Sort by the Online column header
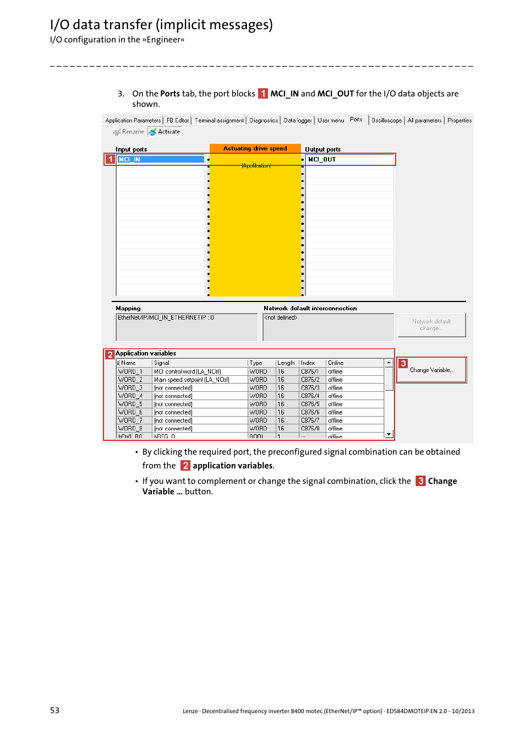Viewport: 525px width, 744px height. point(355,363)
